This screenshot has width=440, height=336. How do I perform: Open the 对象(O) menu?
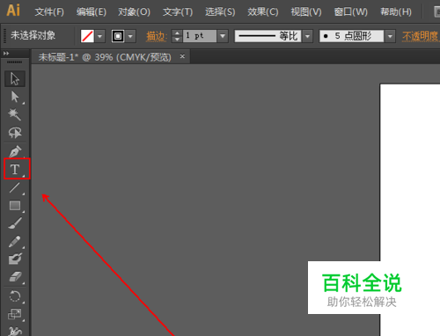134,11
